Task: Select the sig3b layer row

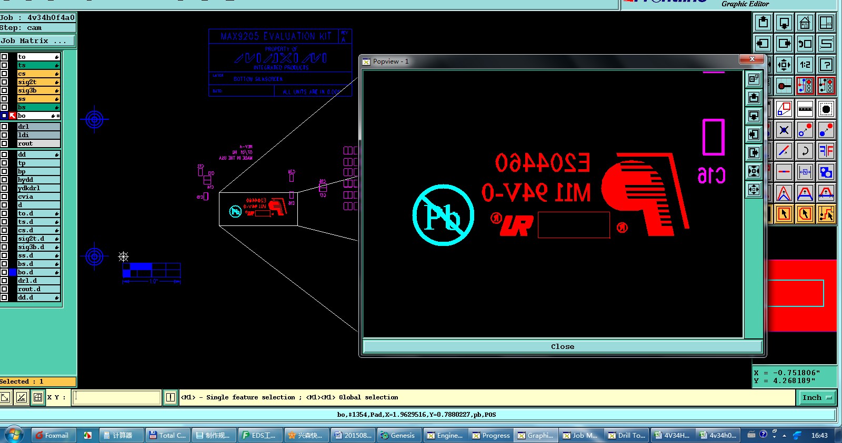Action: point(38,90)
